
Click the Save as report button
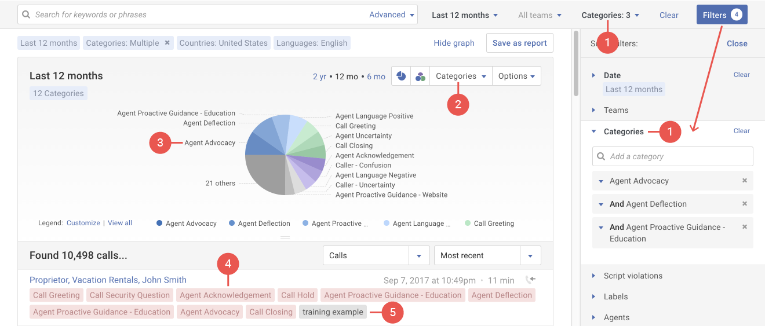[x=519, y=43]
